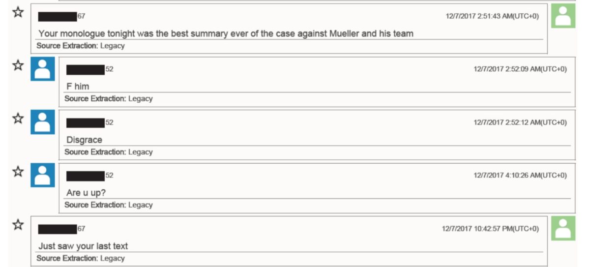Viewport: 590px width, 267px height.
Task: Click timestamp 12/7/2017 10:42:57 PM
Action: tap(490, 229)
